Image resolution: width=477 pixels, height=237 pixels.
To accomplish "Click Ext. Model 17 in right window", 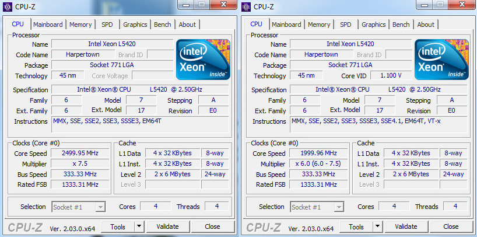I will [x=380, y=110].
